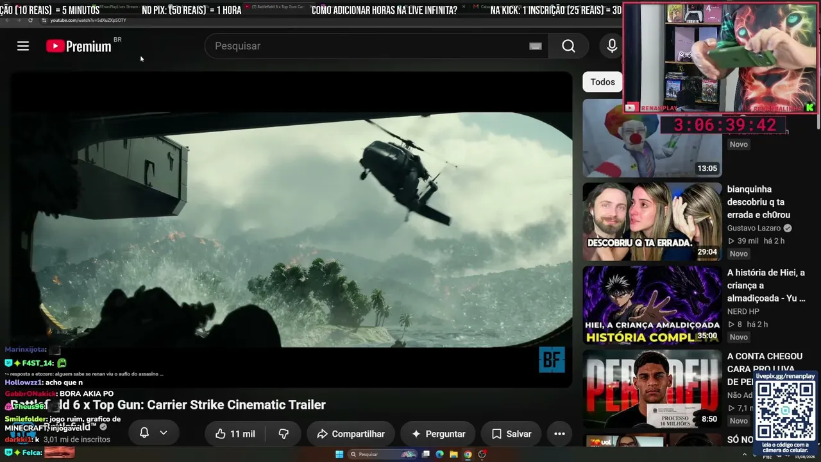Viewport: 821px width, 462px height.
Task: Reload the page in the browser
Action: click(x=30, y=21)
